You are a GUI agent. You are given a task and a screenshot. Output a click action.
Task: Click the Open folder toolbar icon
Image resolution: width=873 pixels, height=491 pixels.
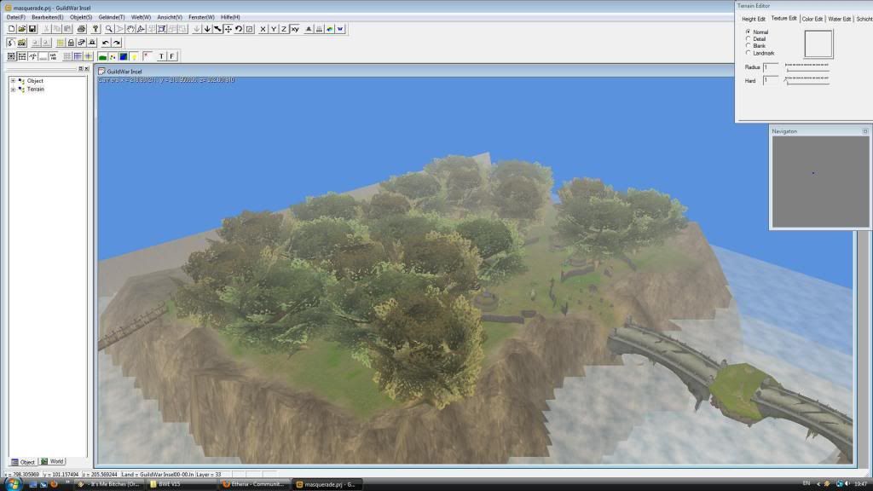(21, 29)
